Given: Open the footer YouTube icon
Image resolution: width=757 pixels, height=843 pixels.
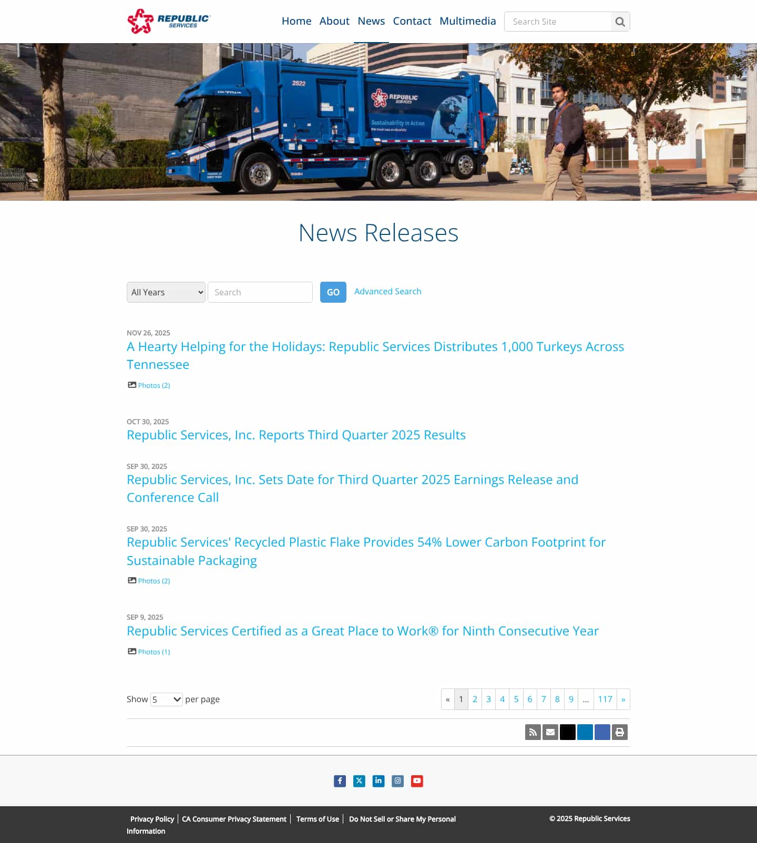Looking at the screenshot, I should click(x=417, y=781).
